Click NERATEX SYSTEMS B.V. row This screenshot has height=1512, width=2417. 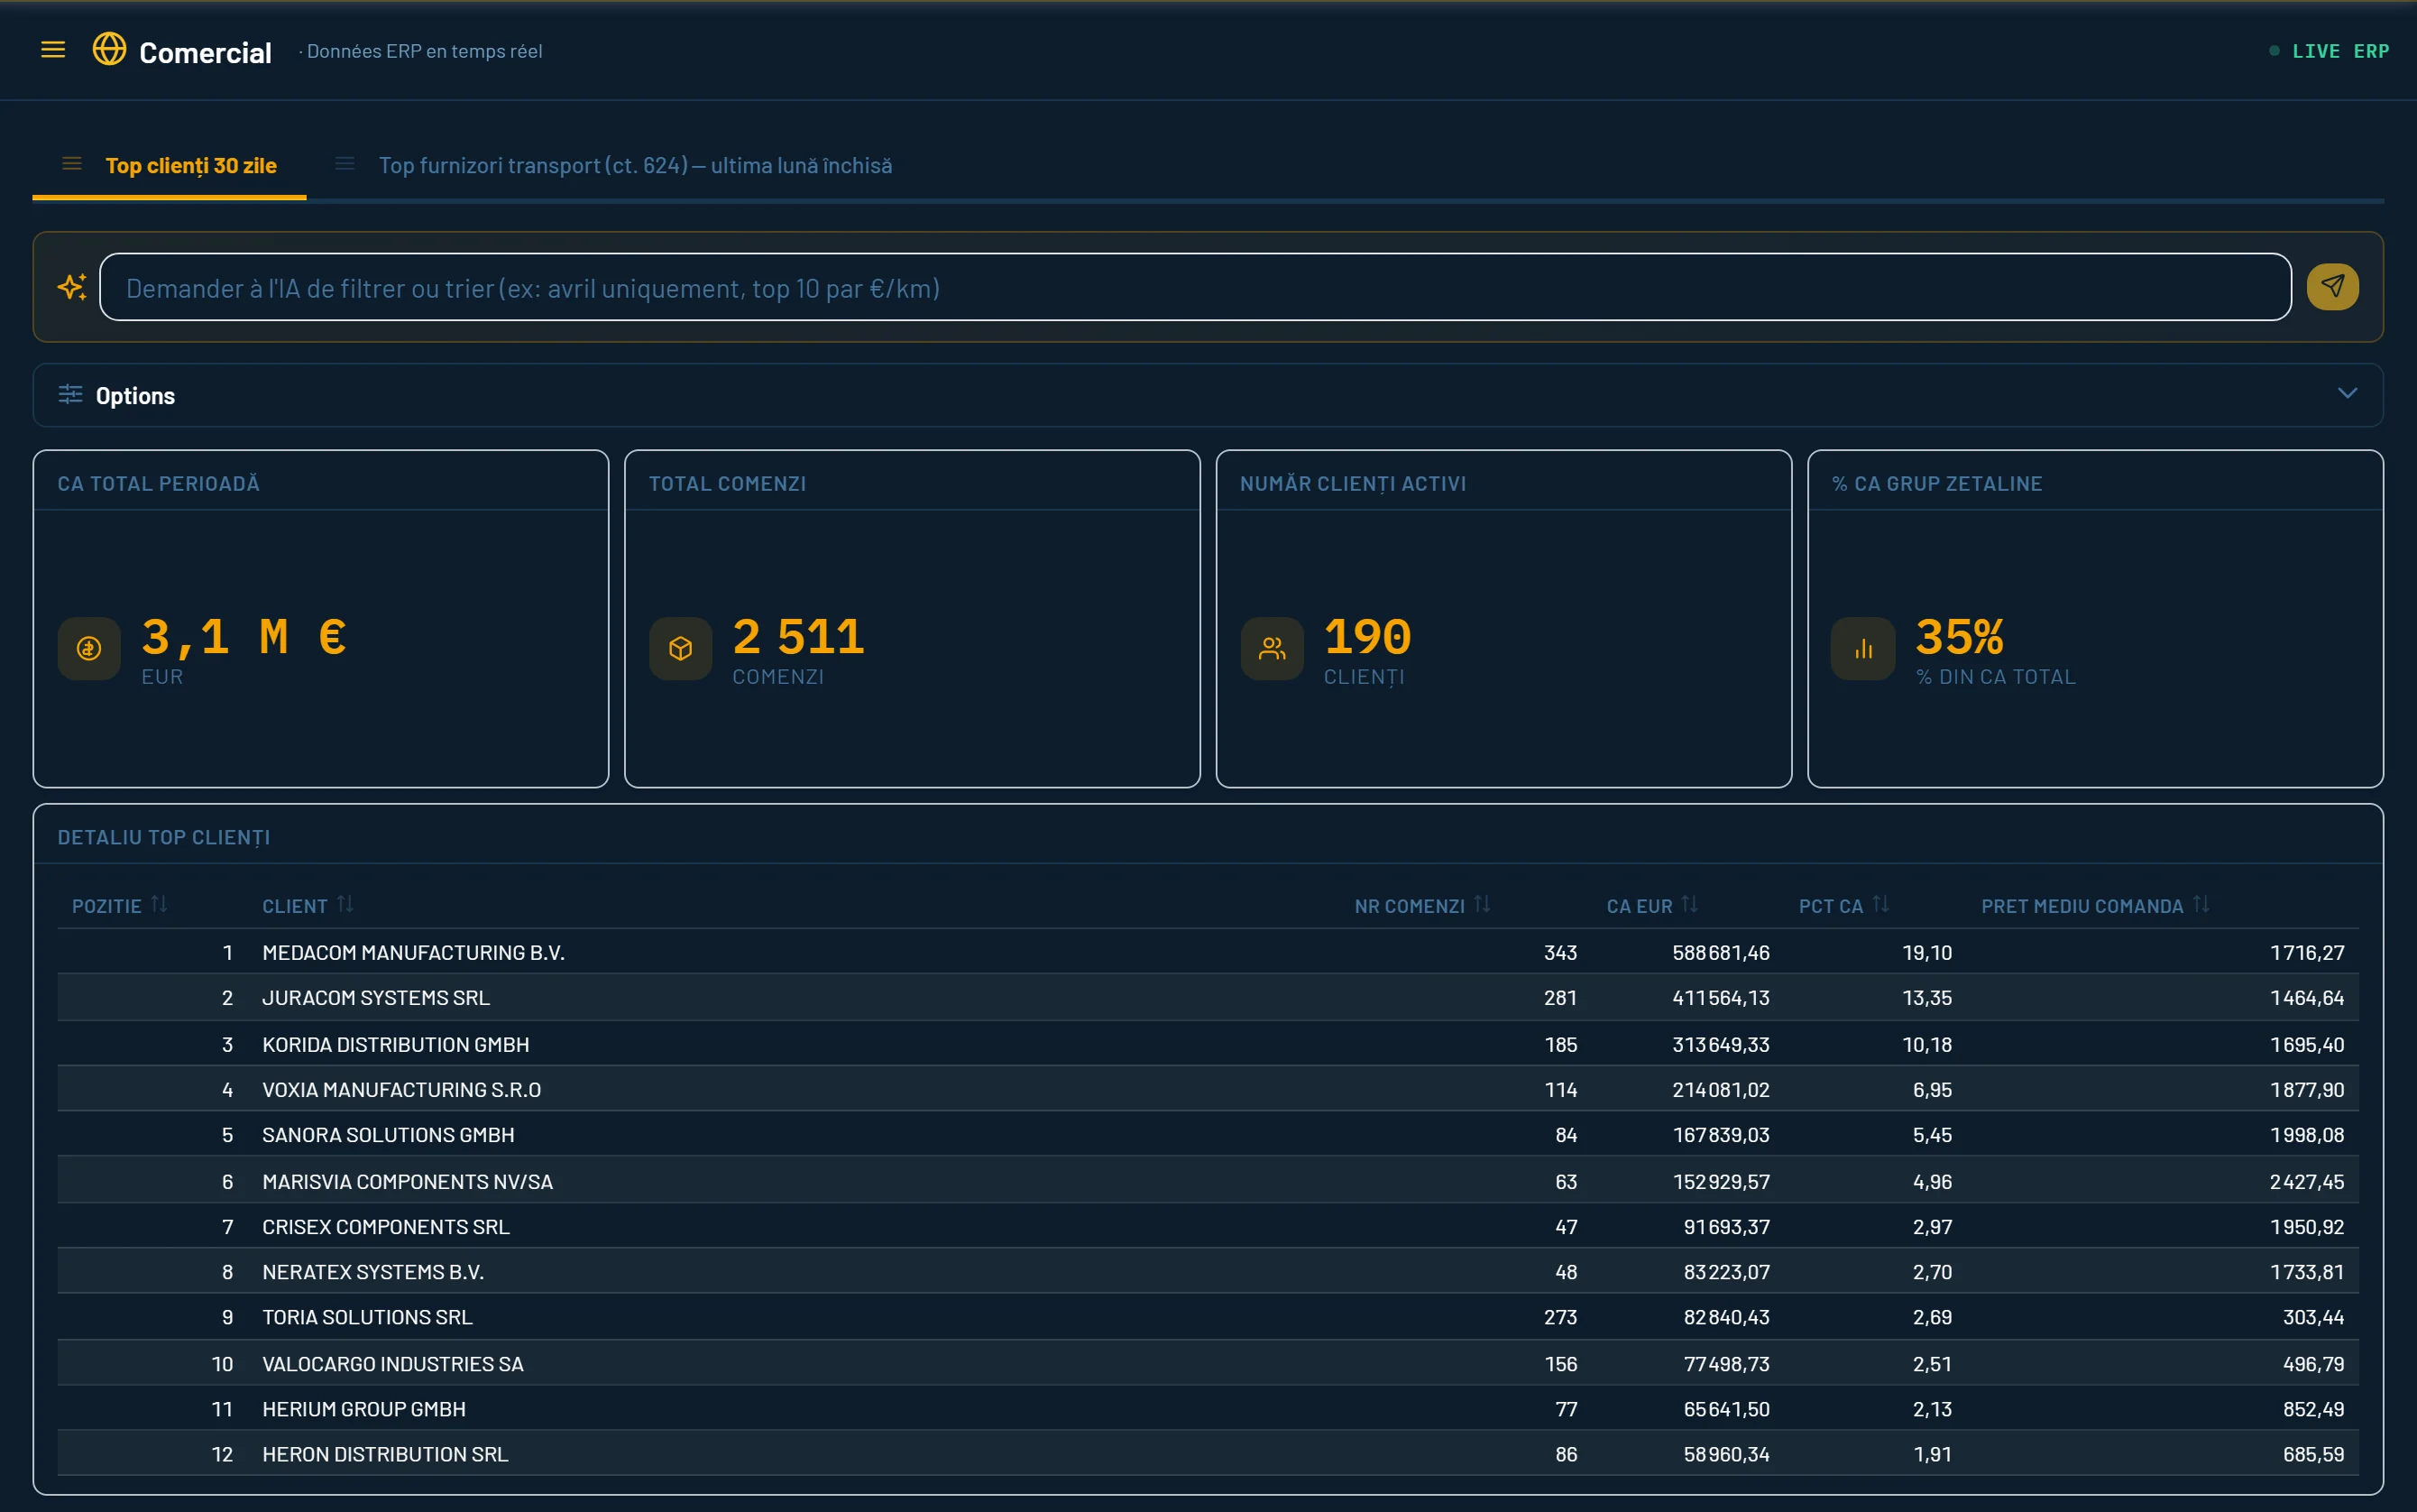click(1208, 1273)
